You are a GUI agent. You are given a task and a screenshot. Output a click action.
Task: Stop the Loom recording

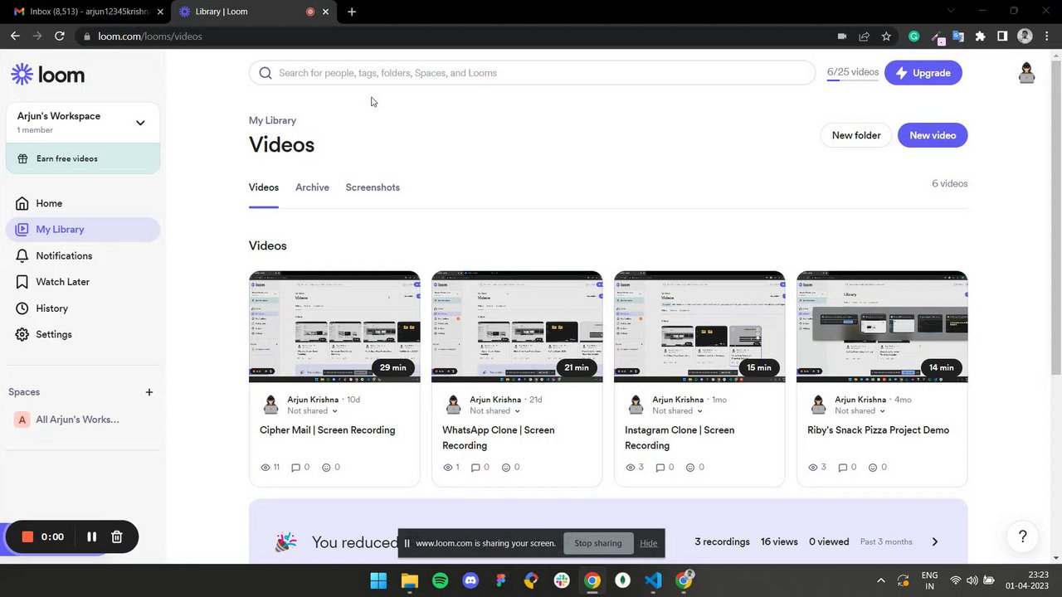click(x=27, y=536)
